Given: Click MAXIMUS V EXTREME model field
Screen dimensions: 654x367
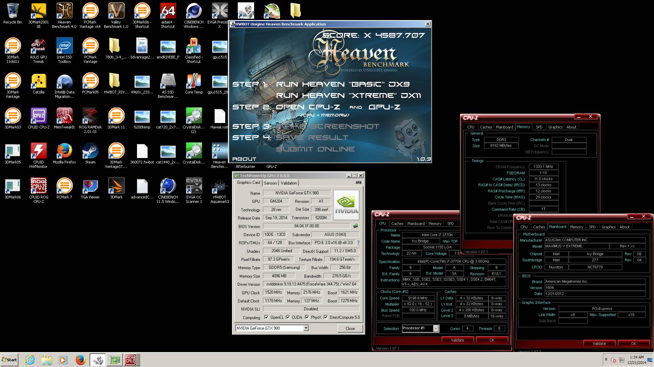Looking at the screenshot, I should [x=576, y=246].
